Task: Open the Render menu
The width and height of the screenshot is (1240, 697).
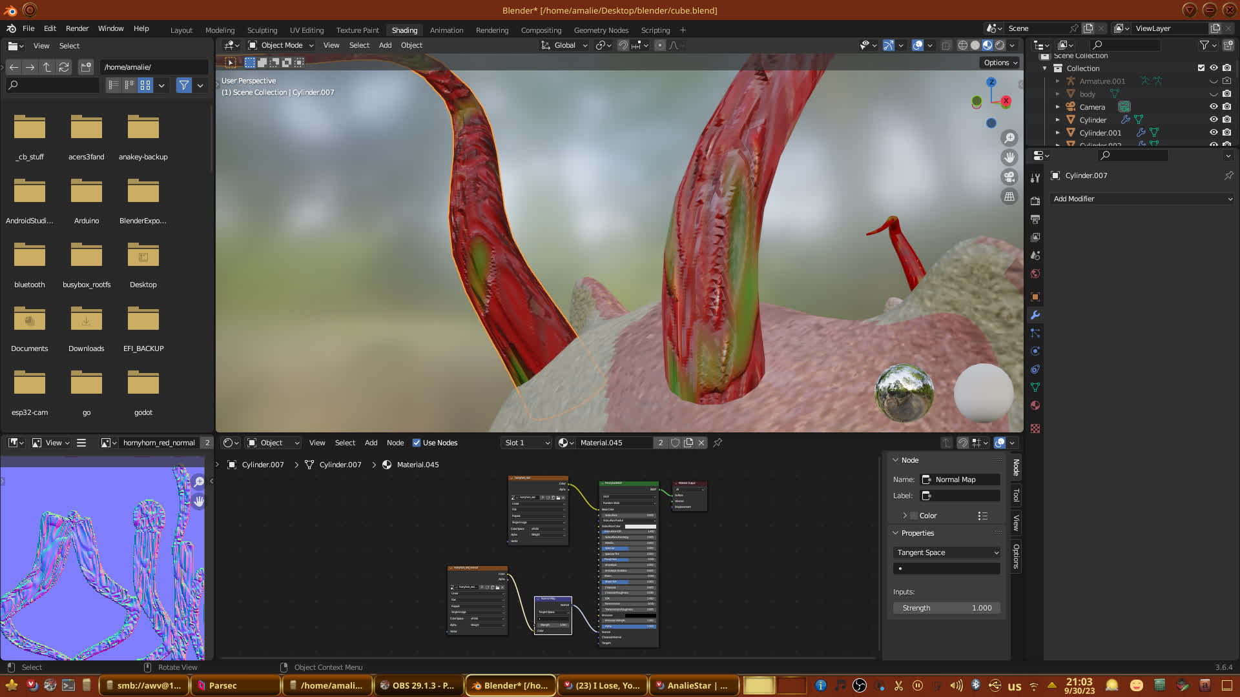Action: click(x=77, y=28)
